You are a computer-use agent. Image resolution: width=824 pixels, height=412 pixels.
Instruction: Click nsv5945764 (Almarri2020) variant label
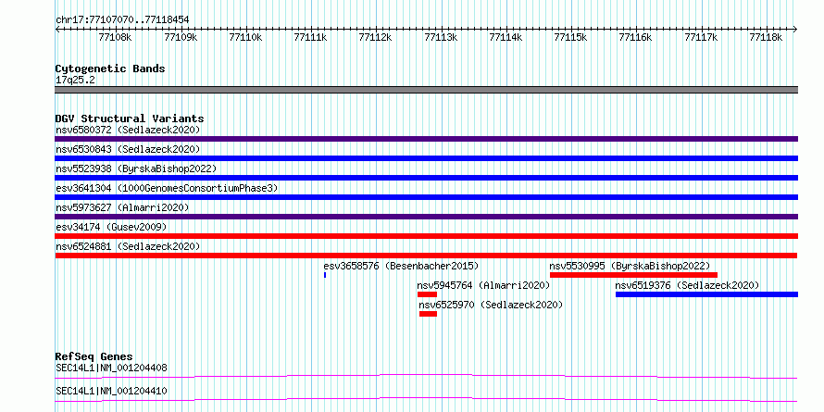483,285
